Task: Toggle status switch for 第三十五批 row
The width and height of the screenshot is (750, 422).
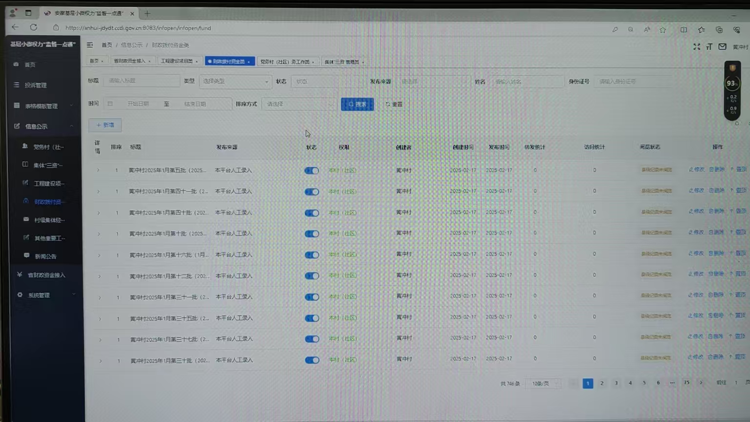Action: 312,318
